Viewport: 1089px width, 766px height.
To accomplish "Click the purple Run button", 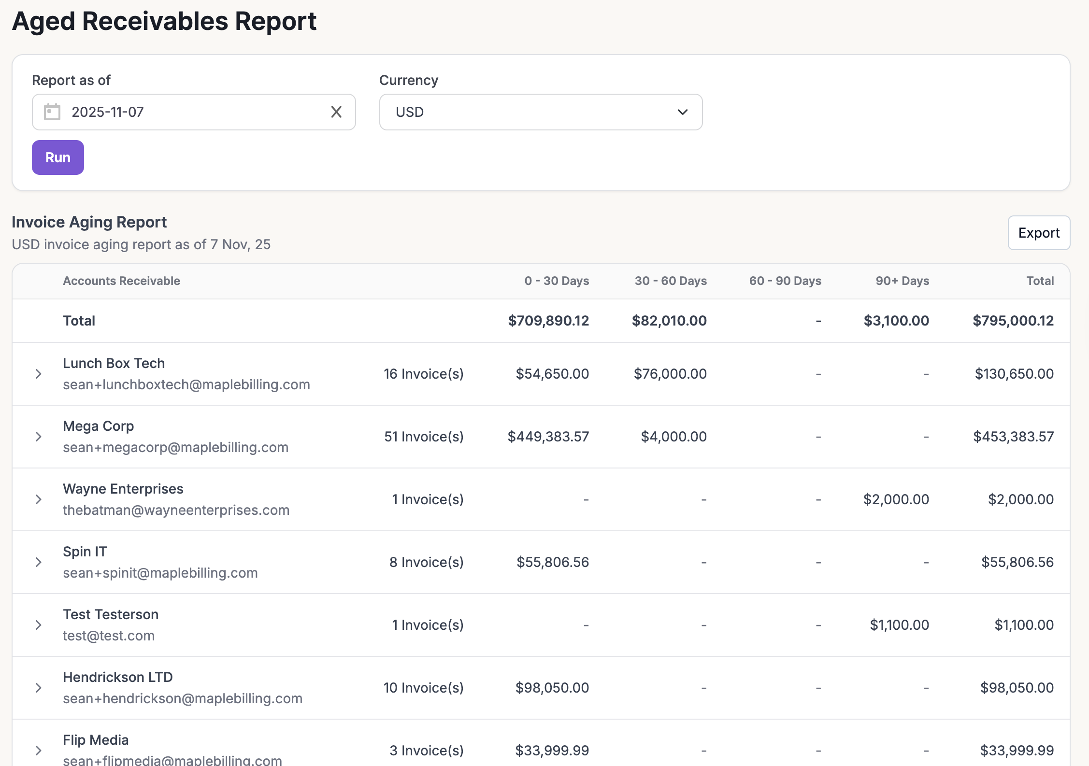I will 58,157.
